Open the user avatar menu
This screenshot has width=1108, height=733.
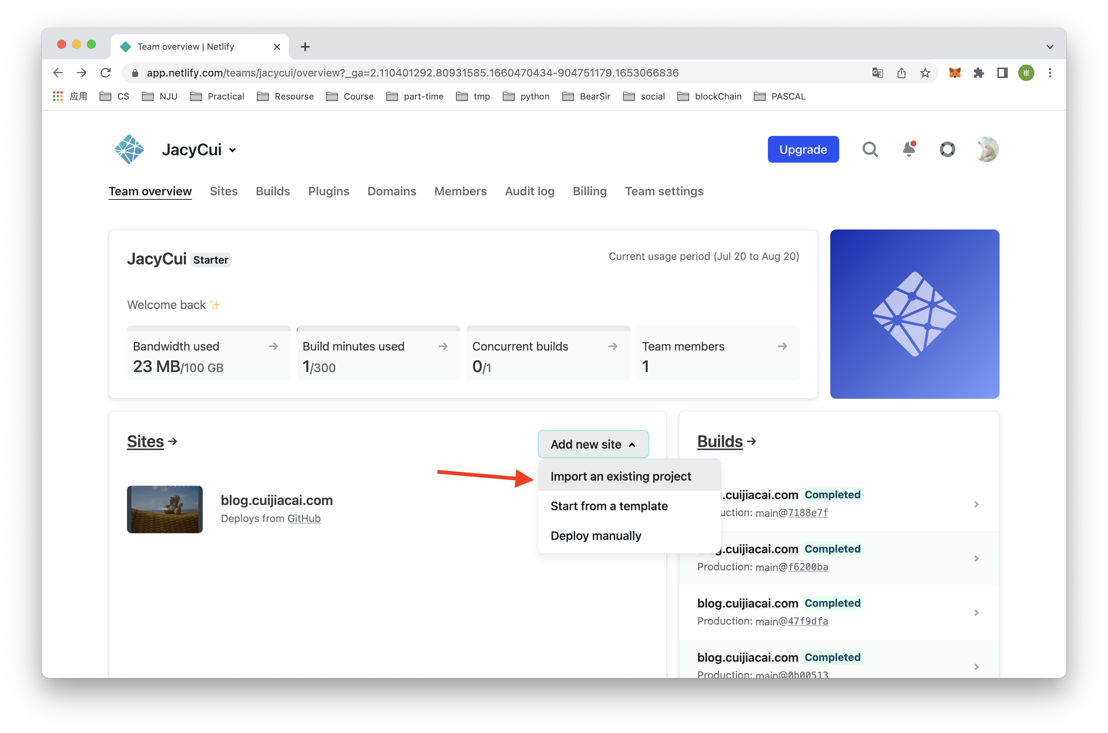987,149
